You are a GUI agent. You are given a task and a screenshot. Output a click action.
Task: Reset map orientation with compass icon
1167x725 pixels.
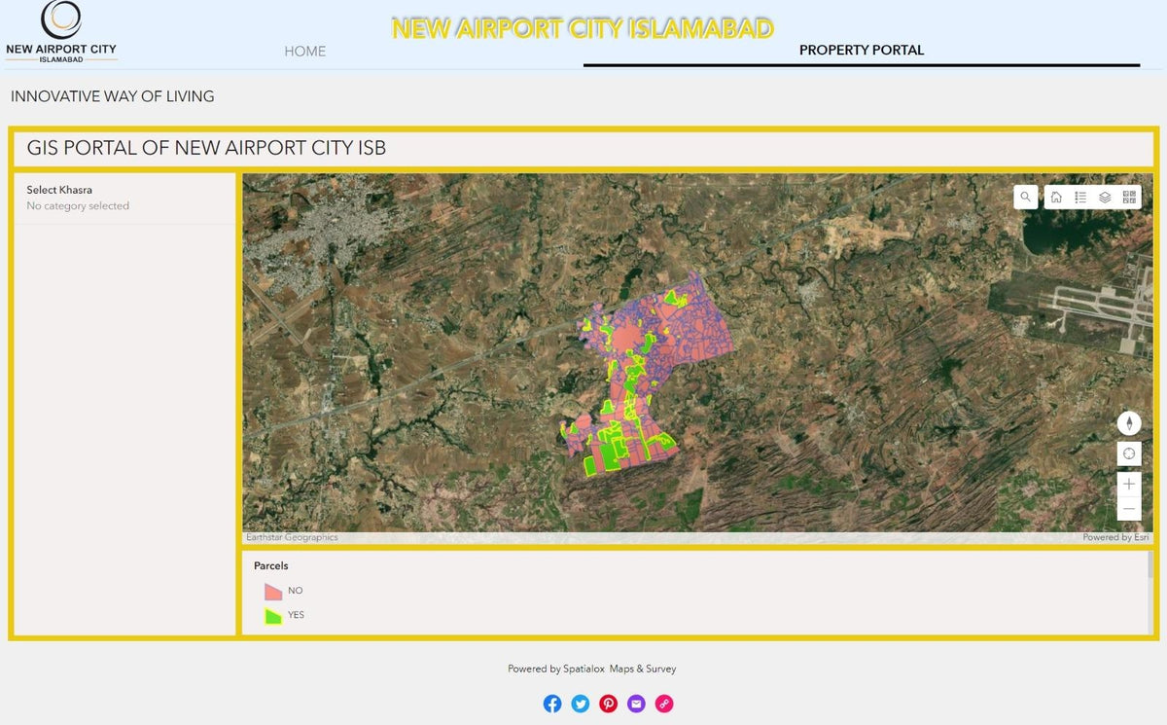(x=1129, y=423)
